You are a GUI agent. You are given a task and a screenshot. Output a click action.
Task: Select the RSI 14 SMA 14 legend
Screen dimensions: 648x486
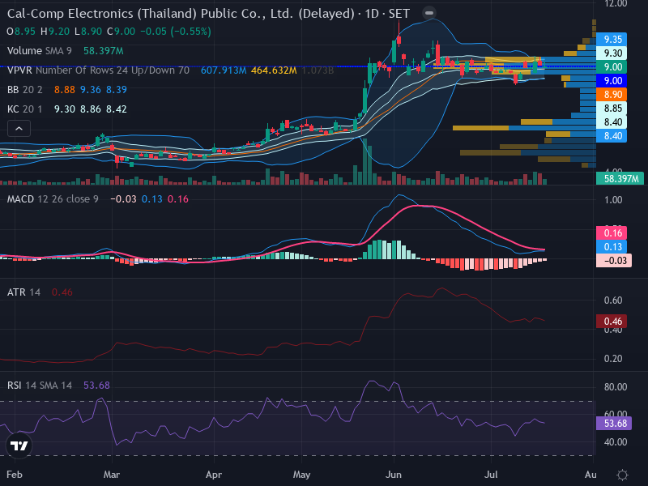pos(40,386)
